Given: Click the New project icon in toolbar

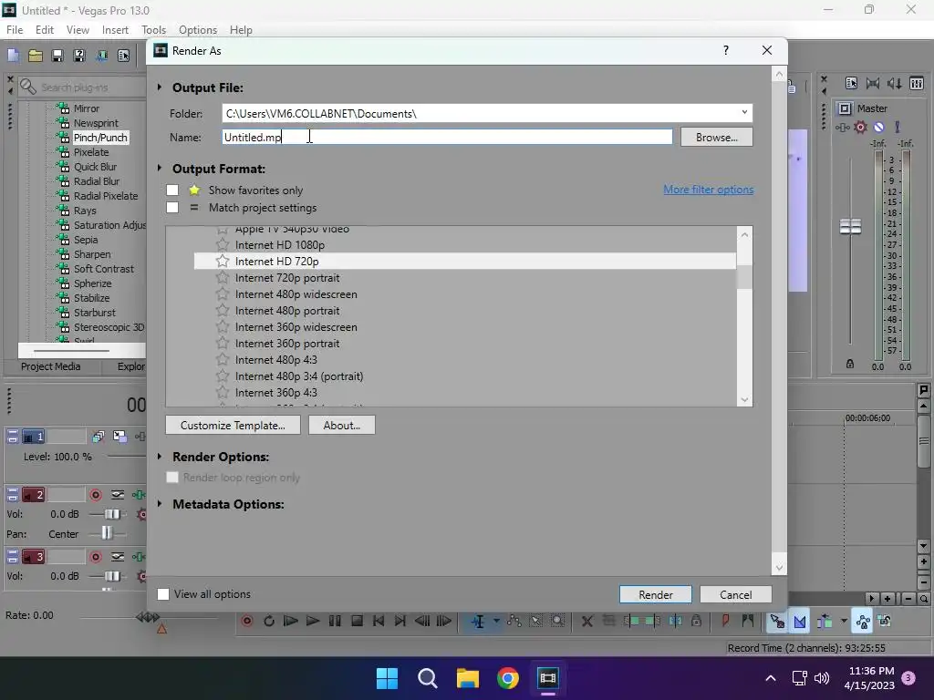Looking at the screenshot, I should point(13,56).
